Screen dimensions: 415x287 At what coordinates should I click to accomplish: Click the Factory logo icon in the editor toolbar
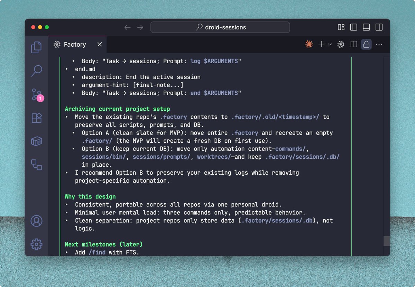pyautogui.click(x=341, y=44)
